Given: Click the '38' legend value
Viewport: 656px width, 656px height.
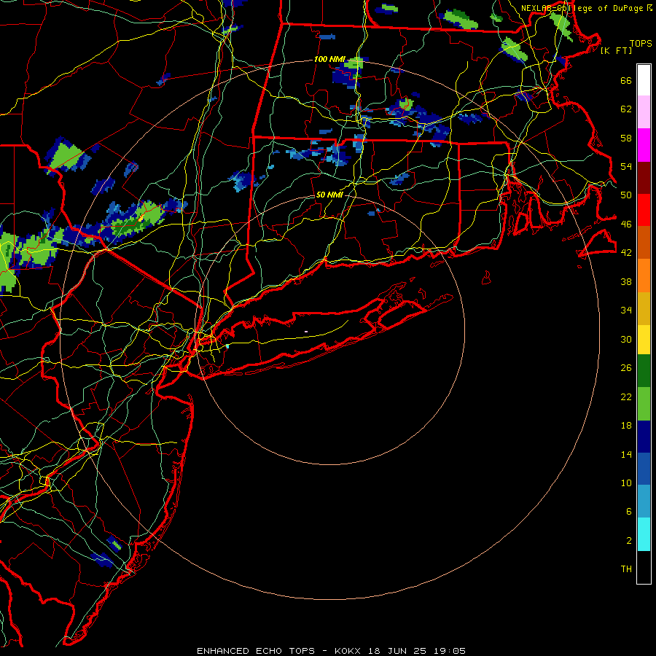Looking at the screenshot, I should pyautogui.click(x=626, y=281).
